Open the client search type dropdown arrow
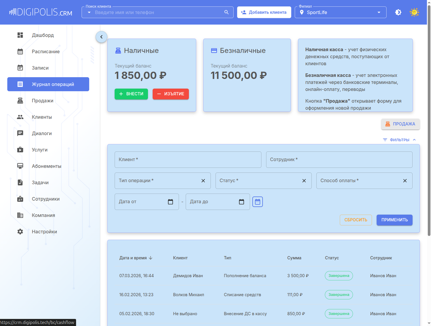The image size is (431, 326). [x=89, y=12]
